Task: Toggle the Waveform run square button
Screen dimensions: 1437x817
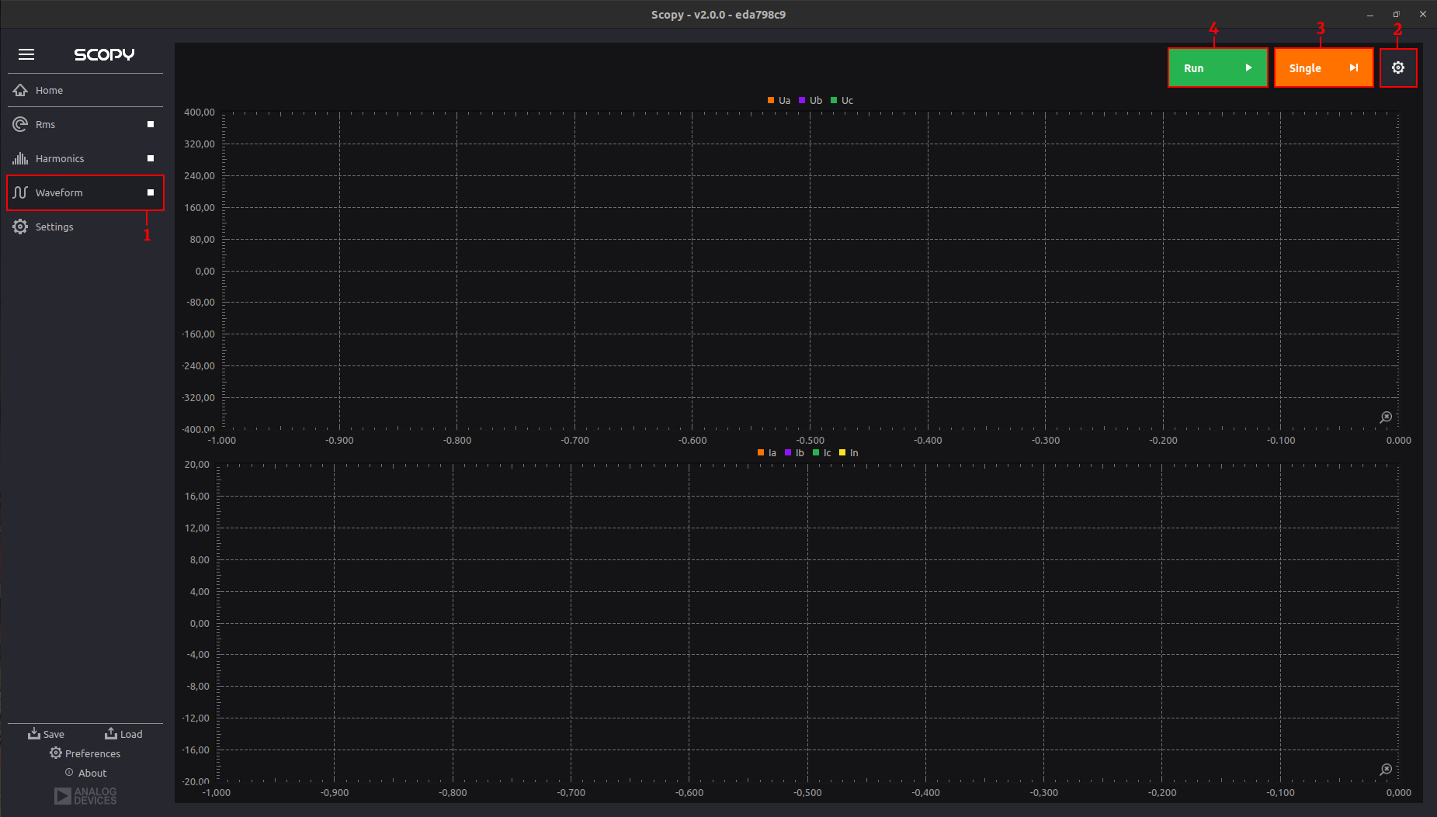Action: point(151,192)
